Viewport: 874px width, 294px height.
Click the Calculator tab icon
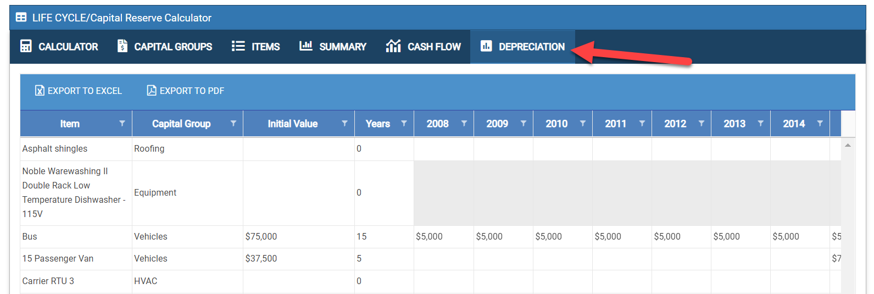click(x=26, y=46)
